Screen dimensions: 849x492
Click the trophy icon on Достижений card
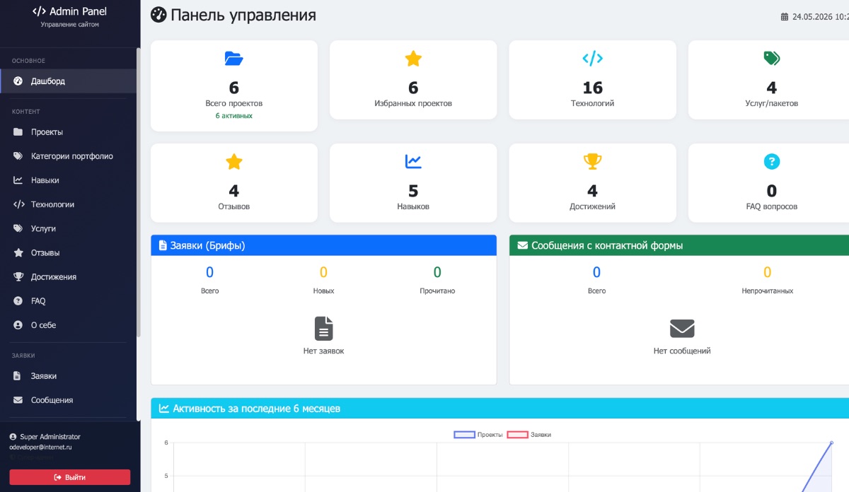[592, 162]
